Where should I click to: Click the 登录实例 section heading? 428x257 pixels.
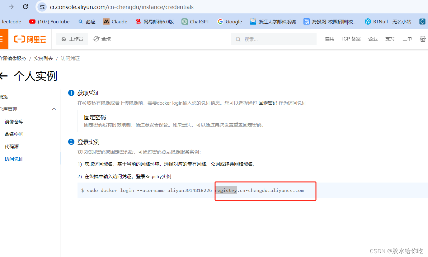(88, 142)
